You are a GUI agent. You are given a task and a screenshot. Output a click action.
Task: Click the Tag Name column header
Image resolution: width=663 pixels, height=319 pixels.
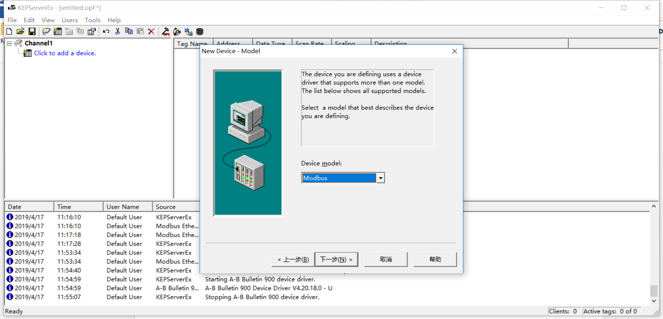click(193, 43)
